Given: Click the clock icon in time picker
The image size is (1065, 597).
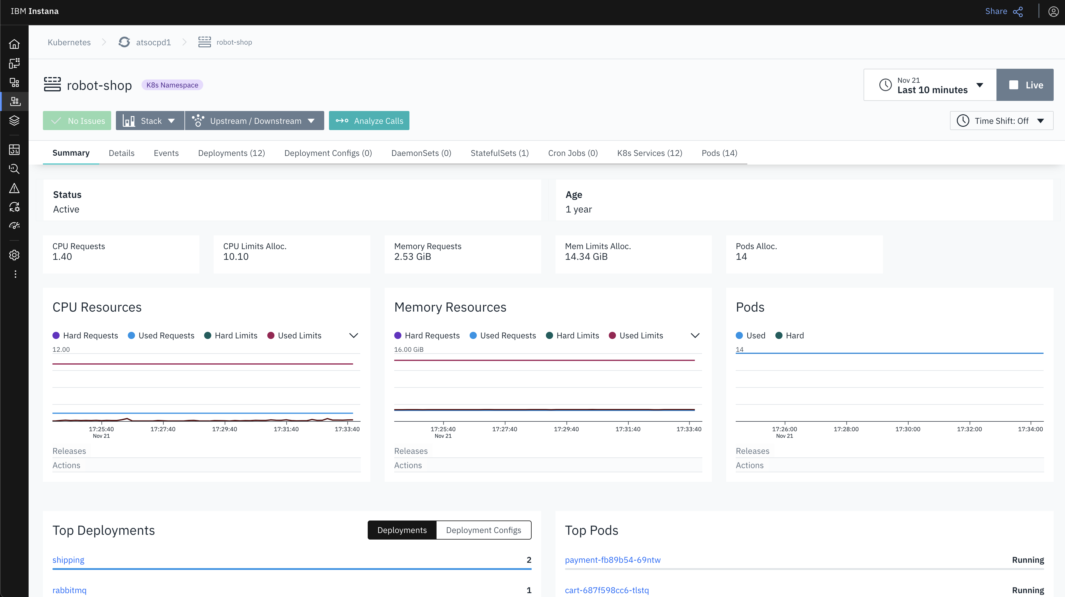Looking at the screenshot, I should pyautogui.click(x=885, y=85).
